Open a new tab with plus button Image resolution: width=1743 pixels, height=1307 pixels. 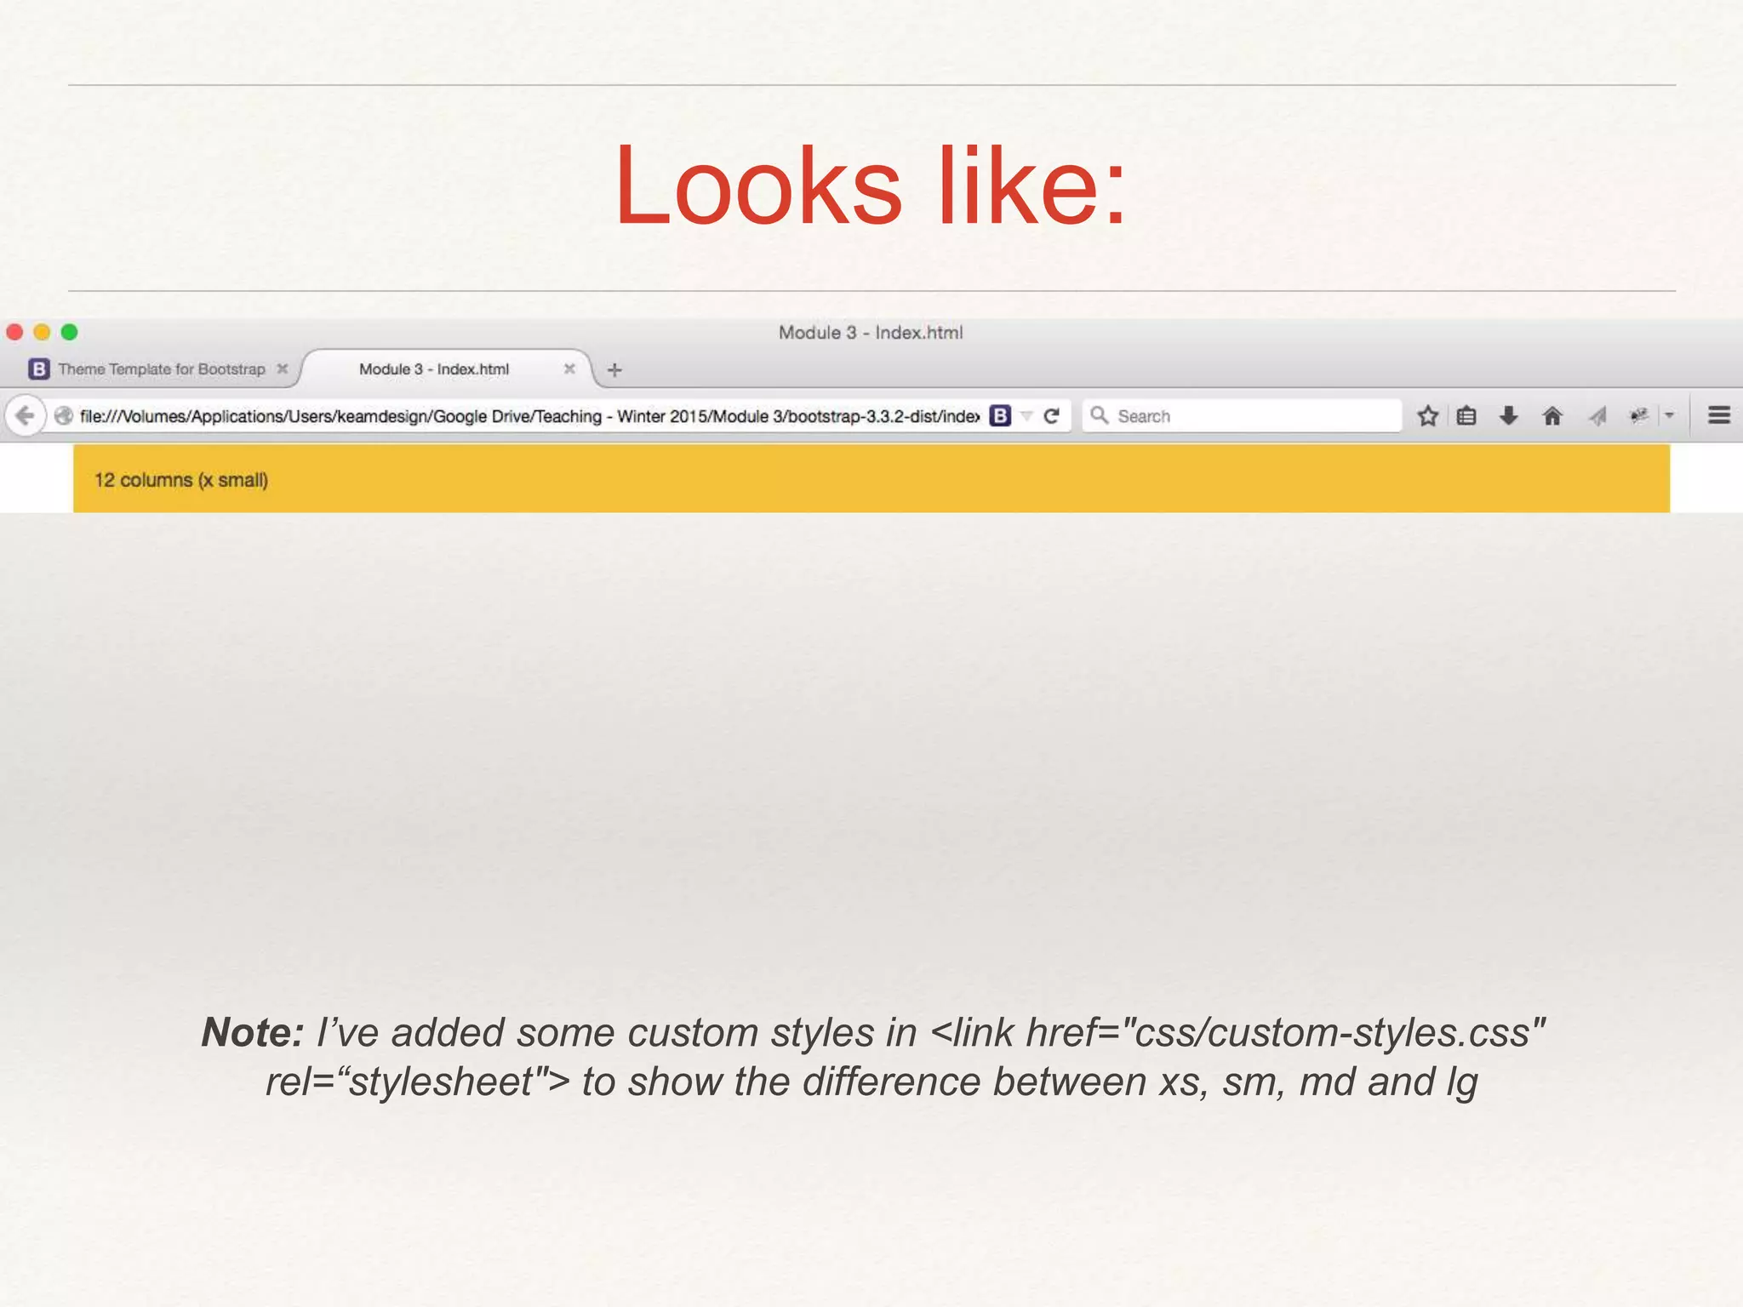click(614, 369)
